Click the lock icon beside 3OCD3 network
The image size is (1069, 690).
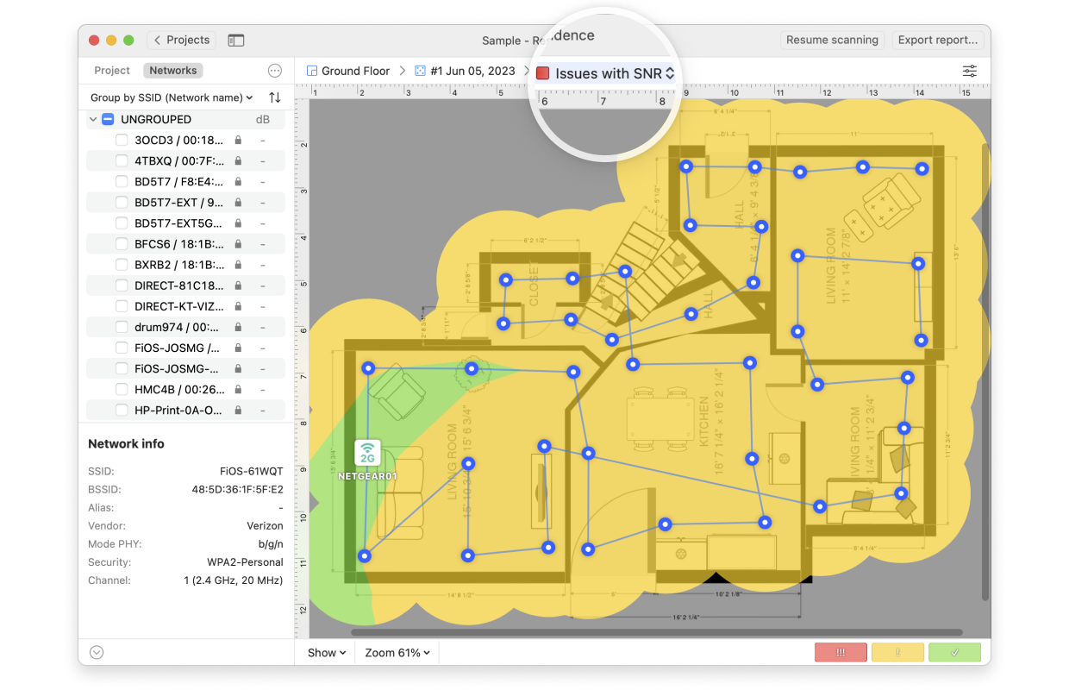point(238,140)
